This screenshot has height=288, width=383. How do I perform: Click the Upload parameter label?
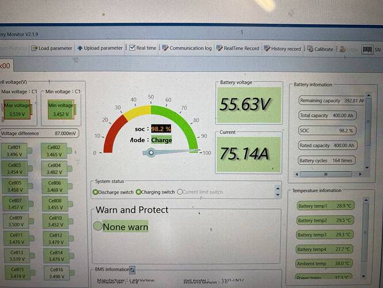(103, 48)
